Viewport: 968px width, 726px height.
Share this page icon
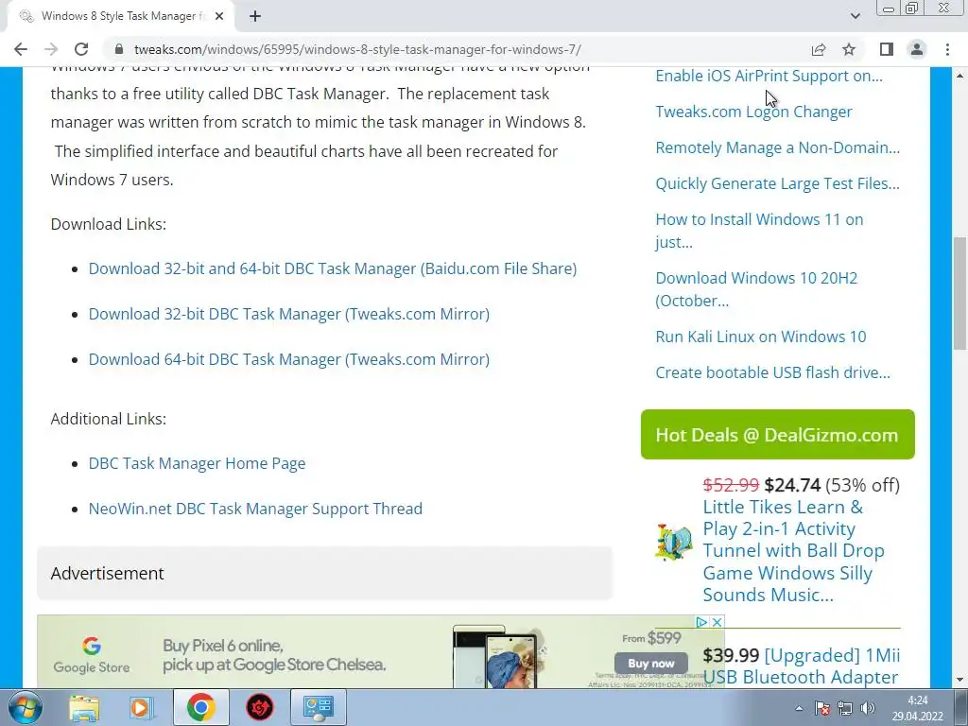(x=819, y=49)
